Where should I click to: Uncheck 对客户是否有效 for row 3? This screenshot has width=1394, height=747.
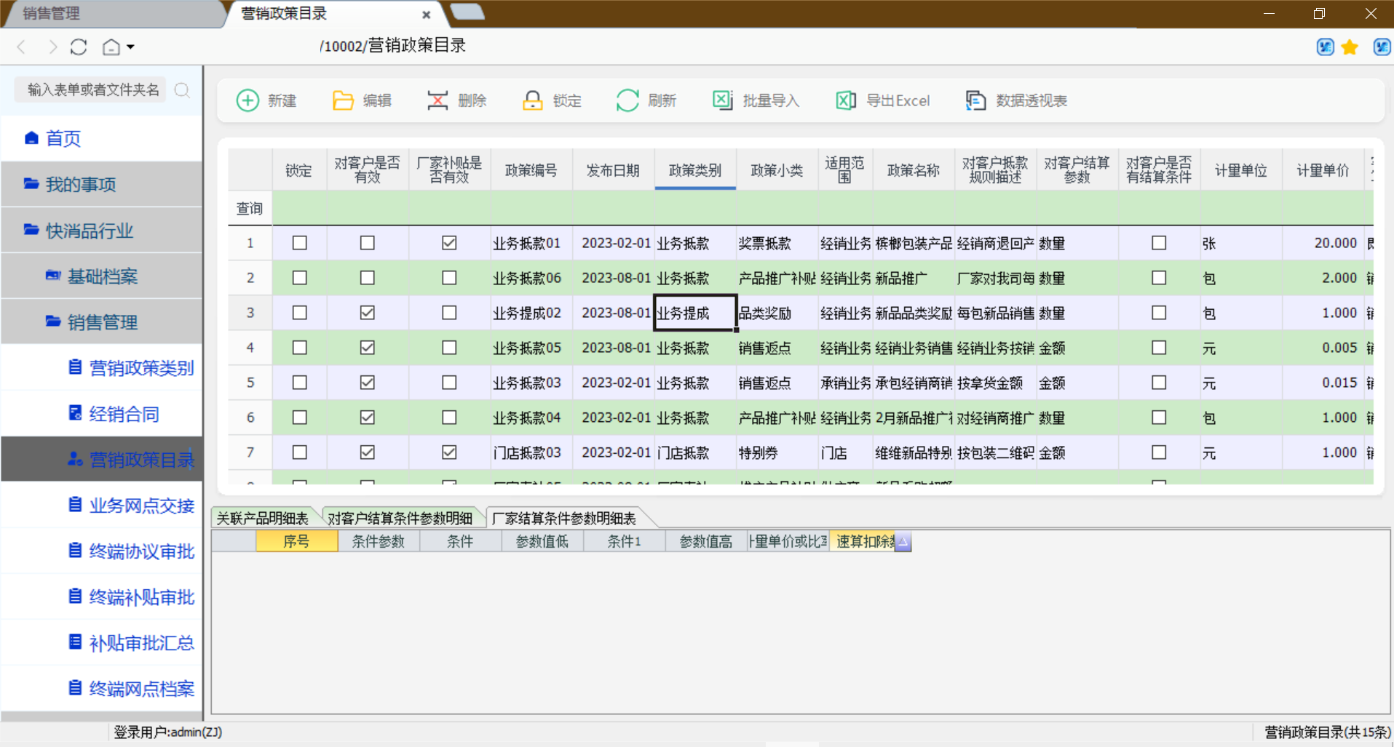coord(367,313)
